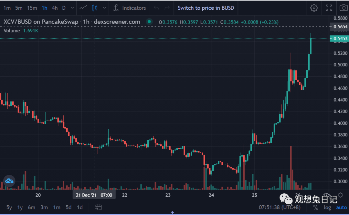Click the TradingView logo badge
The image size is (349, 215).
click(x=9, y=181)
